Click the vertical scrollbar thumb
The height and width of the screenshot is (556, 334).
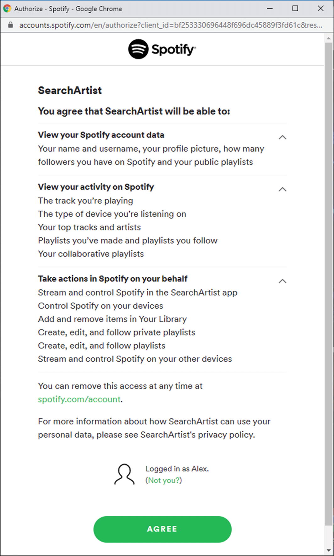pos(329,283)
